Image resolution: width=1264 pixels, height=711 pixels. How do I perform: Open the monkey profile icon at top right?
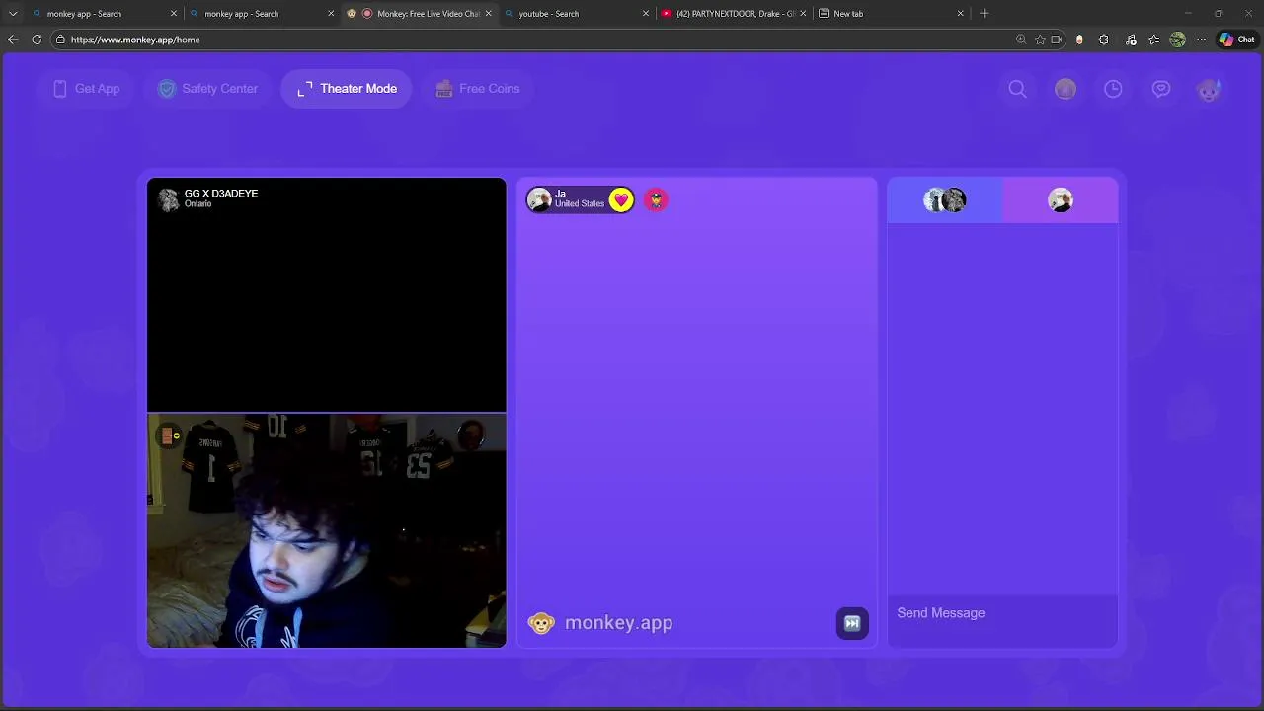[1209, 89]
